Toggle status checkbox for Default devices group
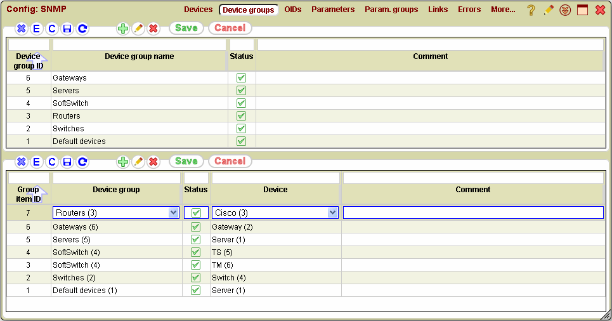This screenshot has width=612, height=321. tap(241, 141)
